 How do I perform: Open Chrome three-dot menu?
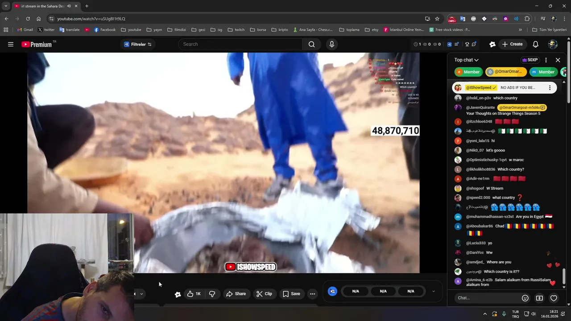(x=565, y=19)
